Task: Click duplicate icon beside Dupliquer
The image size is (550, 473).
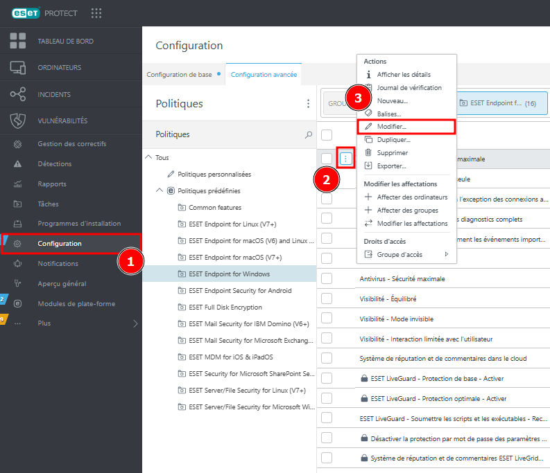Action: pyautogui.click(x=368, y=139)
